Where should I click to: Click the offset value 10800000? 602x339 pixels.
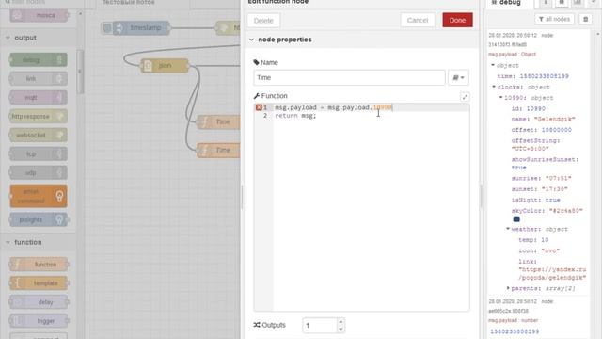click(x=556, y=130)
